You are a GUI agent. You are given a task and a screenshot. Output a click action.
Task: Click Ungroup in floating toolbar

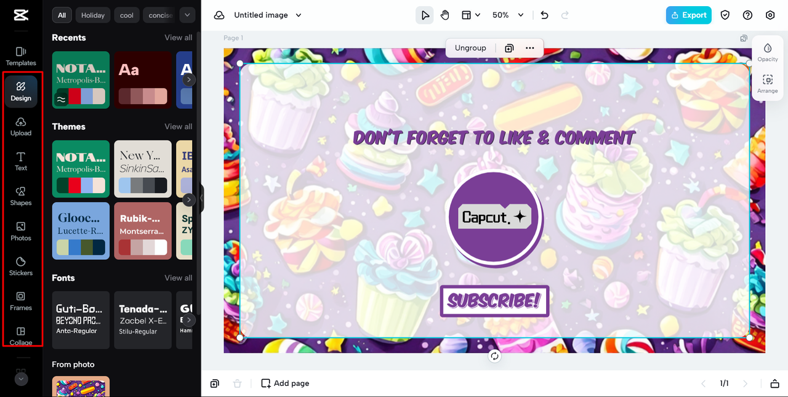pos(470,48)
